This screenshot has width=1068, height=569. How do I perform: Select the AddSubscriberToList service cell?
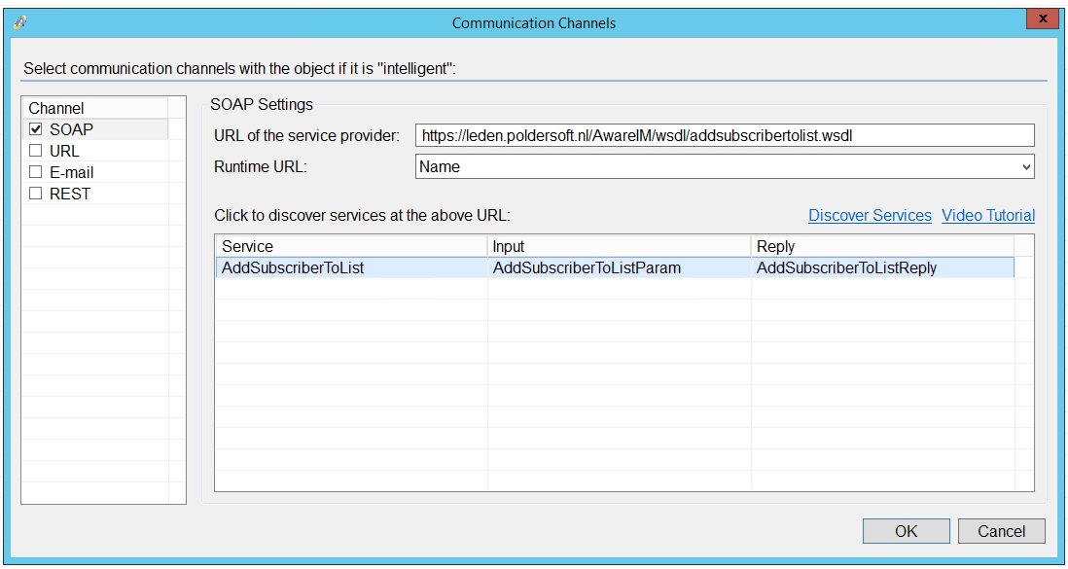pos(351,267)
